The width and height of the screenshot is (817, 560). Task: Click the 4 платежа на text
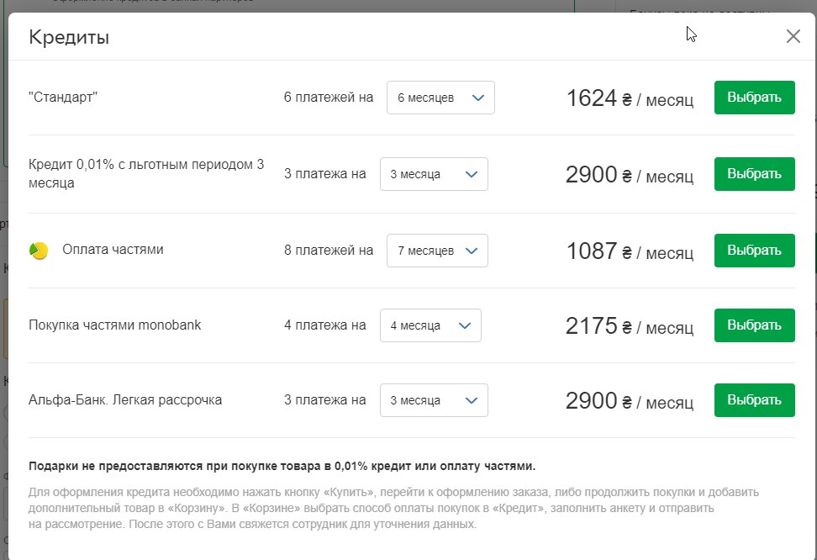point(325,325)
